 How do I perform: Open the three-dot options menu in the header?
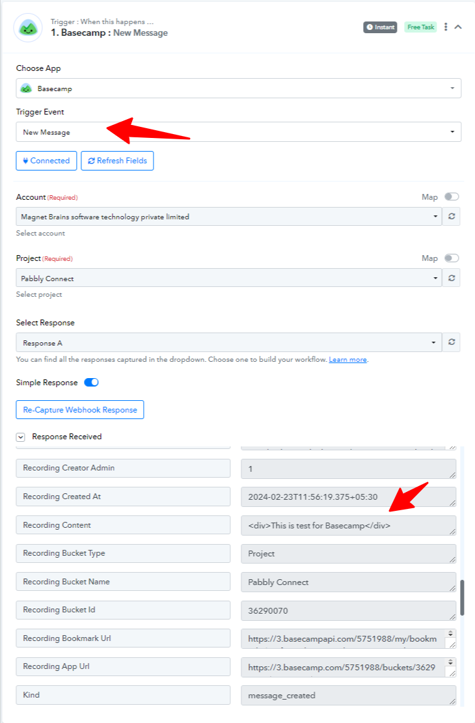pos(446,27)
